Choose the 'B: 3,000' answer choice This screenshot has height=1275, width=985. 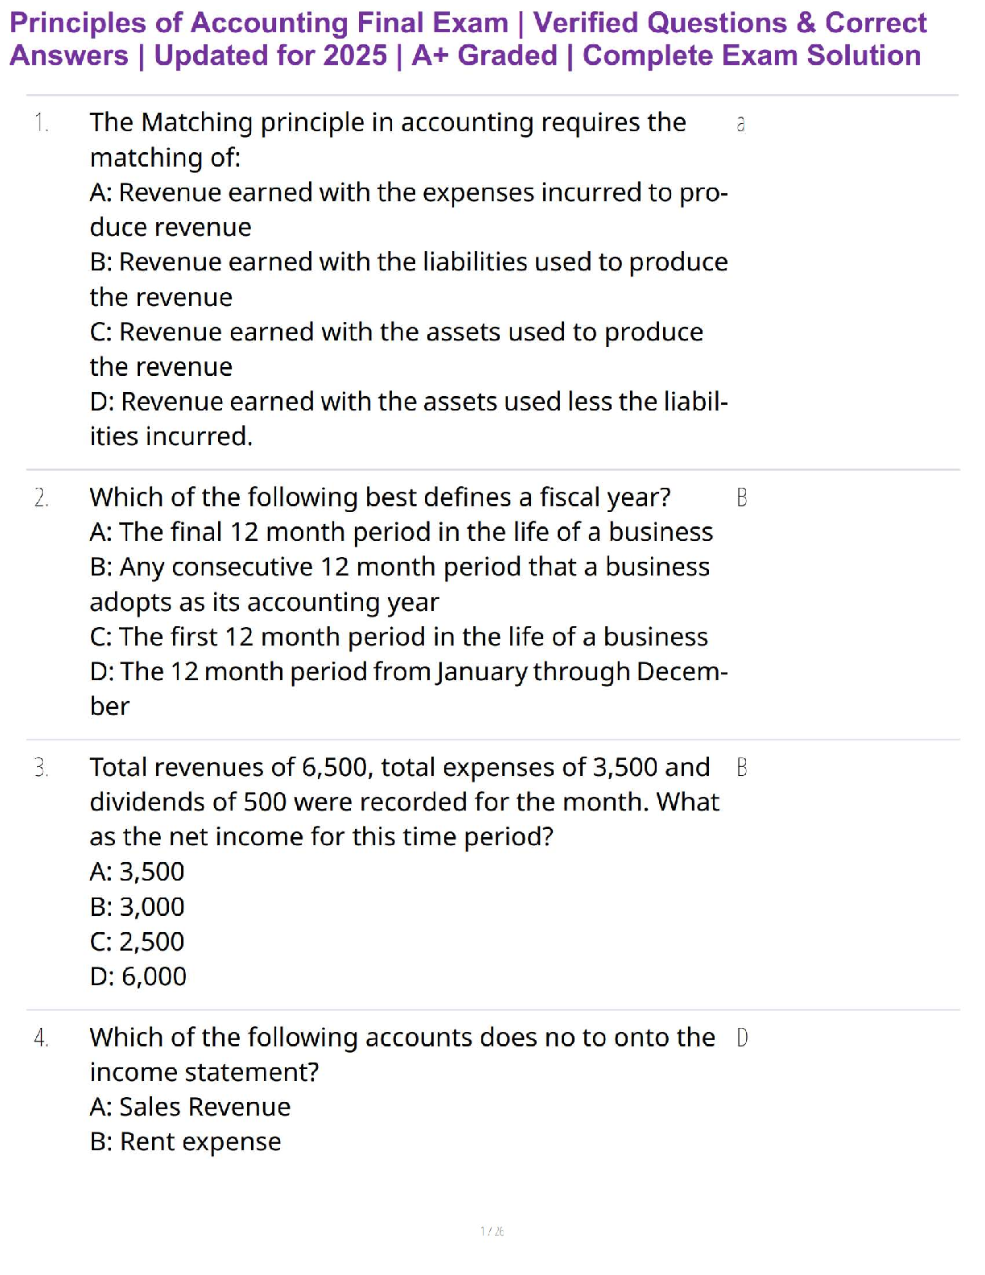137,907
